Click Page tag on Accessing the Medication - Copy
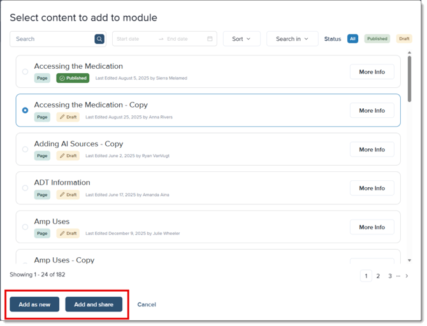This screenshot has width=427, height=326. (x=42, y=117)
